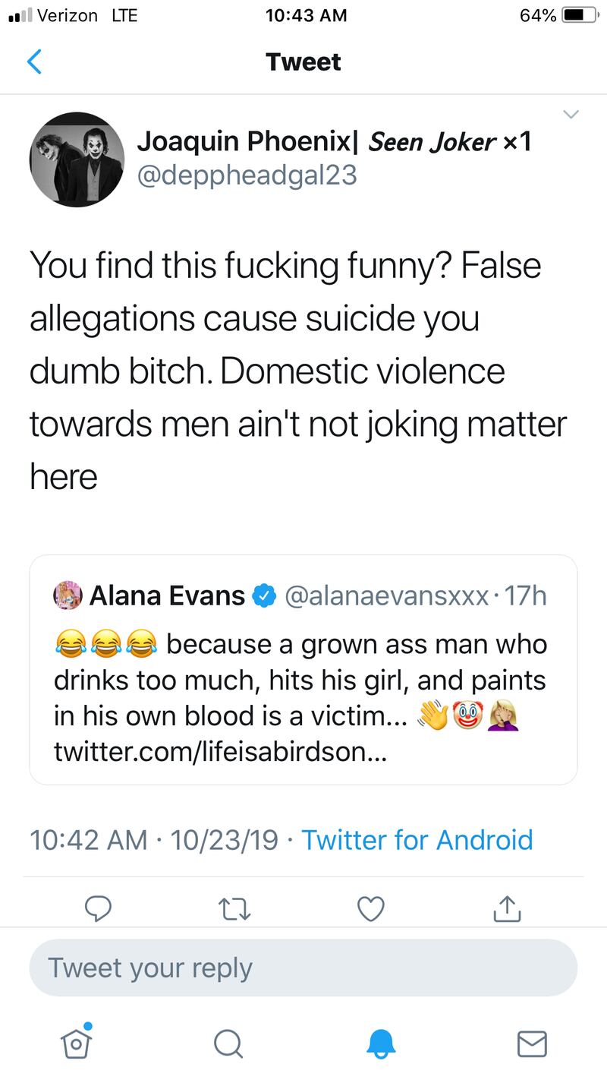Tap the Joaquin Phoenix display name
This screenshot has height=1080, width=607.
pyautogui.click(x=250, y=141)
